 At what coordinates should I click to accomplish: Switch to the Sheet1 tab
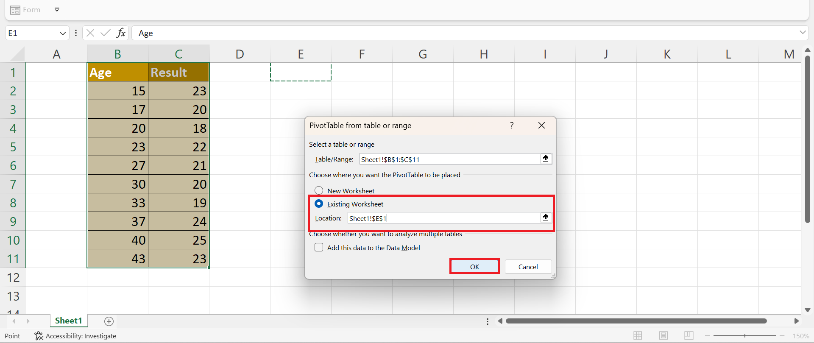pos(68,321)
